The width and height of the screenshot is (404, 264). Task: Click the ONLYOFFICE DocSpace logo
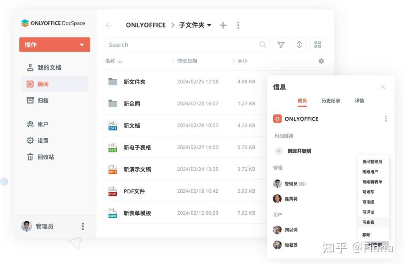click(53, 23)
